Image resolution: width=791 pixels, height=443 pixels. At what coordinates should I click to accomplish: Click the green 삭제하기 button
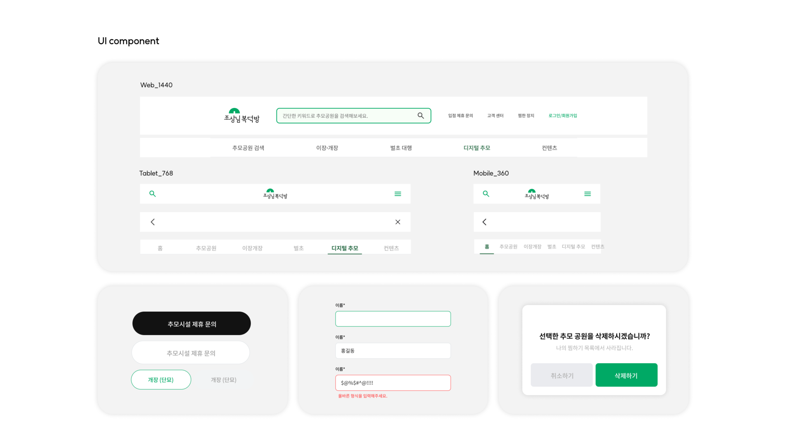626,375
